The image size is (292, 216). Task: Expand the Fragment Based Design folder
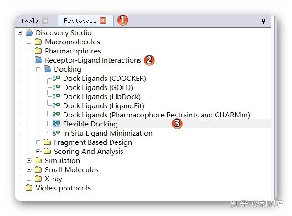pos(38,142)
